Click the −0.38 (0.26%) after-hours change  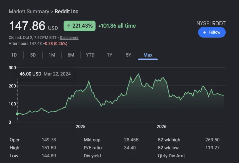pos(55,44)
